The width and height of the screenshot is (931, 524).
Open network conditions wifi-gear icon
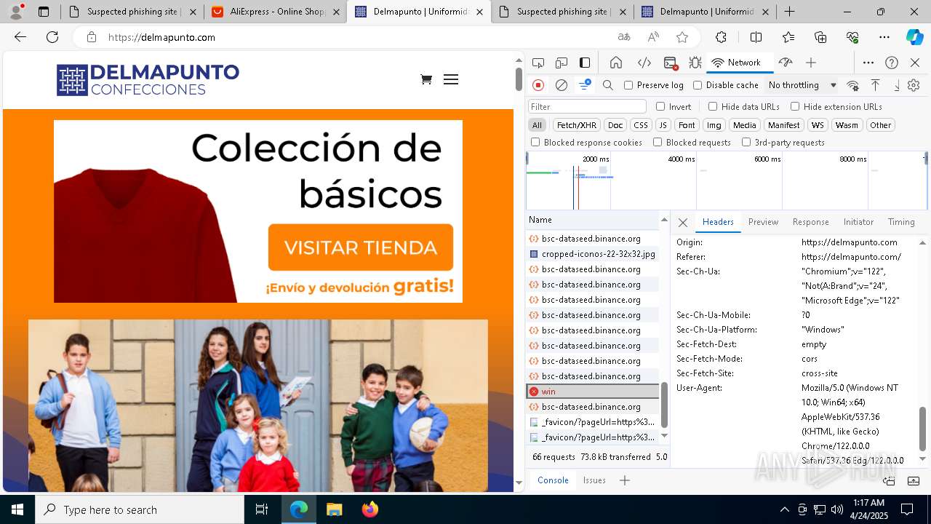point(852,85)
